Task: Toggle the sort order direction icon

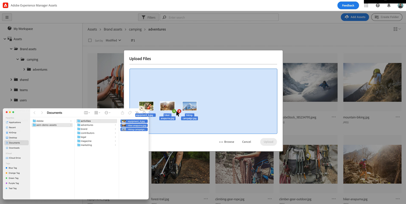Action: point(133,40)
